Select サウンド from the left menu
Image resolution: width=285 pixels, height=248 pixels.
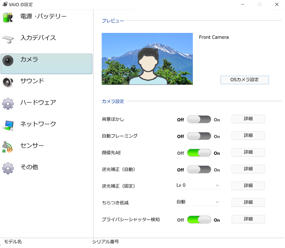pos(32,81)
